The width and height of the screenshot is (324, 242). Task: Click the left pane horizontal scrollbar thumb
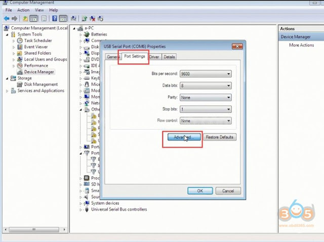click(x=34, y=229)
